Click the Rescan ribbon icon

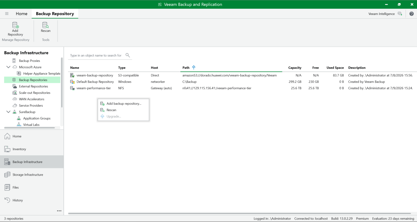46,25
